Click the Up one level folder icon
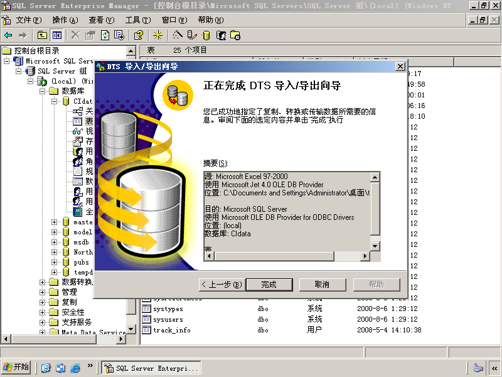The width and height of the screenshot is (502, 377). point(42,35)
